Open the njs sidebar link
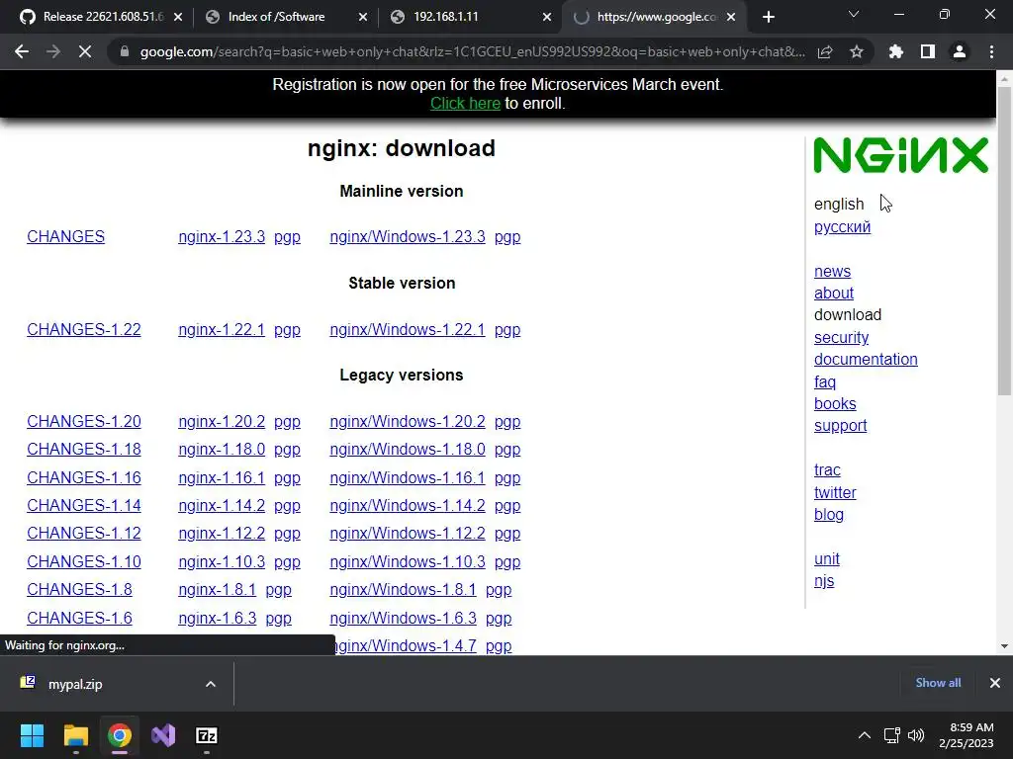Viewport: 1013px width, 759px height. click(824, 581)
